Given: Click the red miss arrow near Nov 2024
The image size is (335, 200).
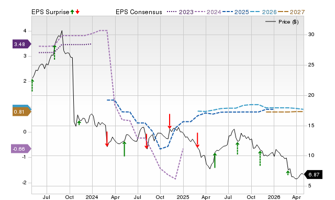Looking at the screenshot, I should pyautogui.click(x=170, y=121).
